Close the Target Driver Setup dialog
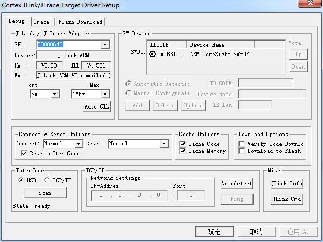The image size is (323, 242). (310, 3)
